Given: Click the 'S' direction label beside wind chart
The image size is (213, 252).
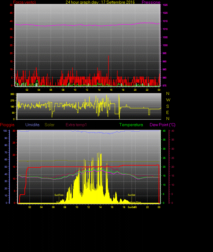Looking at the screenshot, I should (x=167, y=106).
